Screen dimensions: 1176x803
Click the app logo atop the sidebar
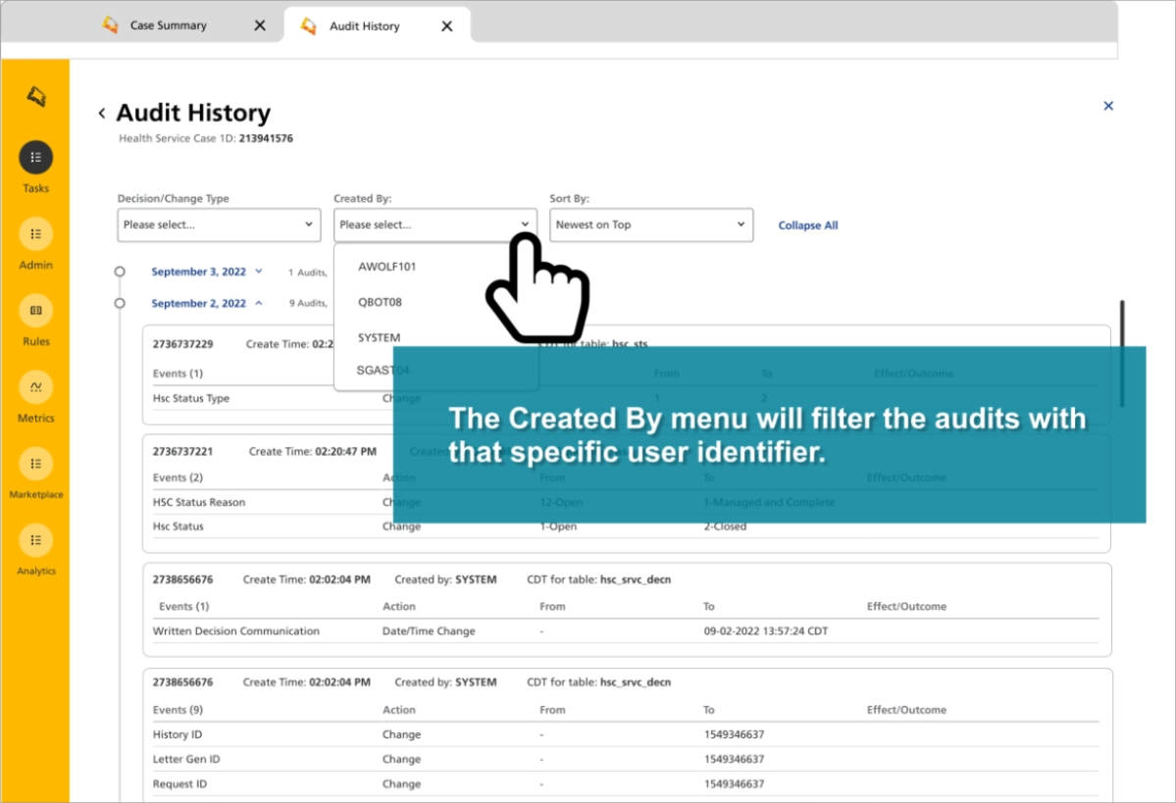(36, 95)
